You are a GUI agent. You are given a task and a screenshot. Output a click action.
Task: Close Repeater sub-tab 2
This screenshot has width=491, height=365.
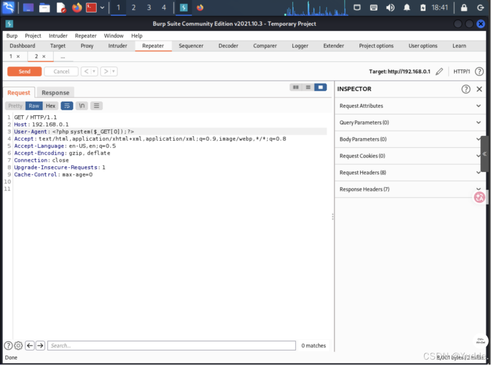click(x=44, y=56)
